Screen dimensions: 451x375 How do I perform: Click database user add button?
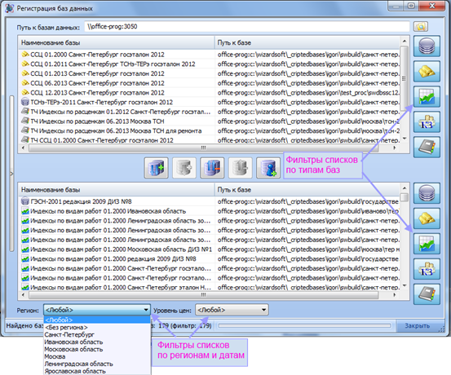[268, 168]
